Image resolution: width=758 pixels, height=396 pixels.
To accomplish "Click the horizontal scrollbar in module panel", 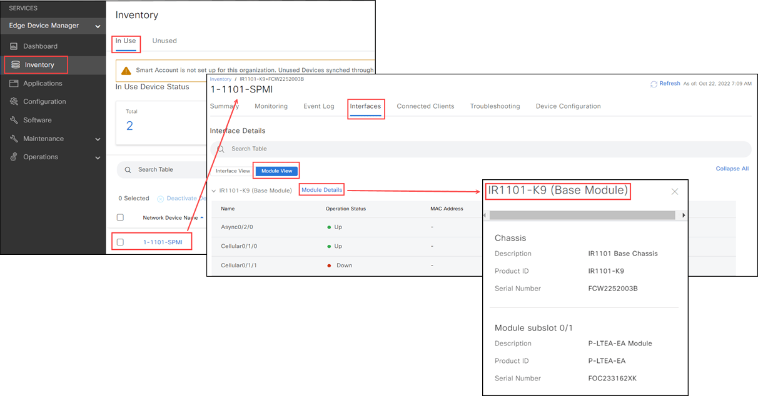I will click(x=582, y=215).
